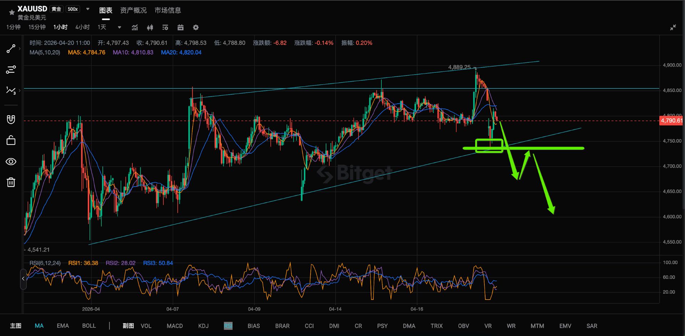The width and height of the screenshot is (685, 336).
Task: Expand the line tool options chevron
Action: click(20, 49)
